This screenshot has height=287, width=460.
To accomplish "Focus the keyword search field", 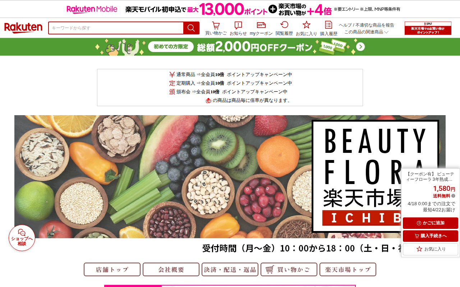I will click(x=116, y=28).
